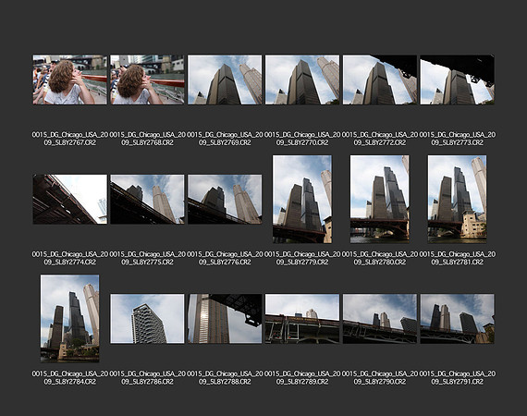This screenshot has height=416, width=527.
Task: Select portrait thumbnail 5L8Y2784.CR2
Action: tap(70, 319)
